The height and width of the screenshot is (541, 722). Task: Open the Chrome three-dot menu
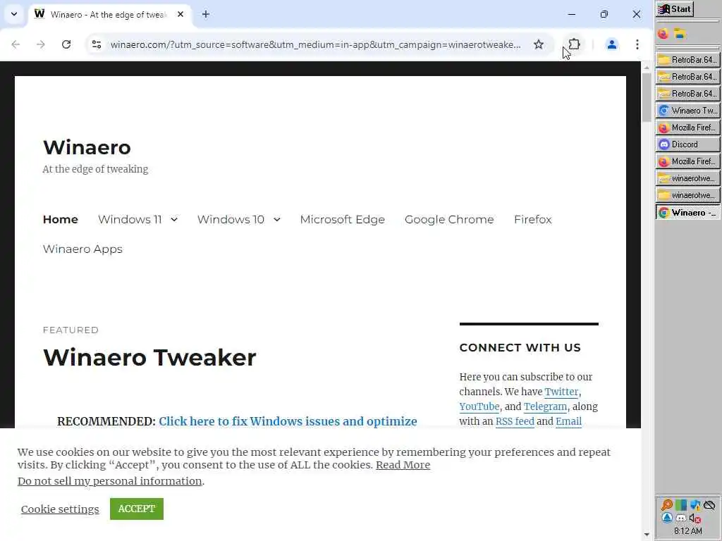[x=637, y=44]
